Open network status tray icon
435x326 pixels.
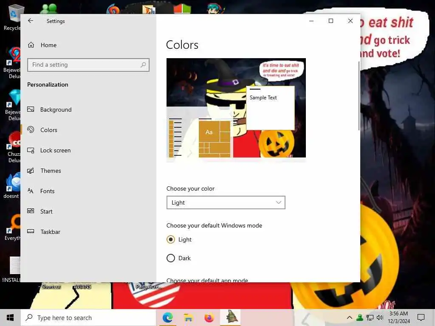(370, 318)
